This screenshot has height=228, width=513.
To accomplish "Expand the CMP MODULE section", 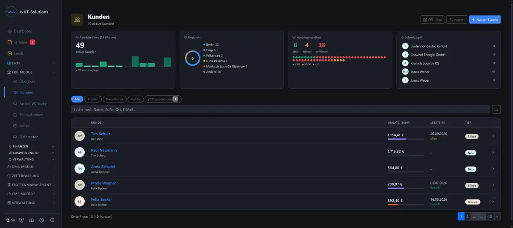I will click(31, 194).
